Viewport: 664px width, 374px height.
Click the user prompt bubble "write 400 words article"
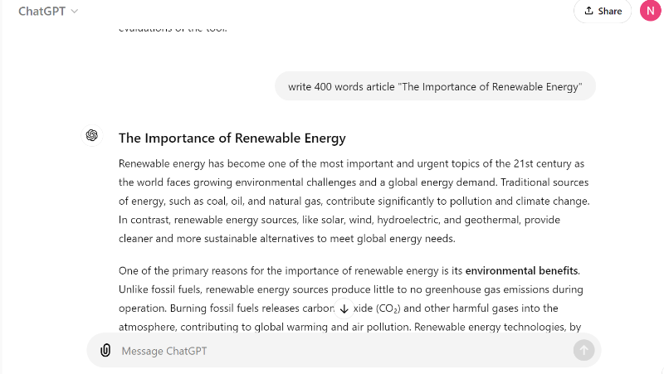435,86
